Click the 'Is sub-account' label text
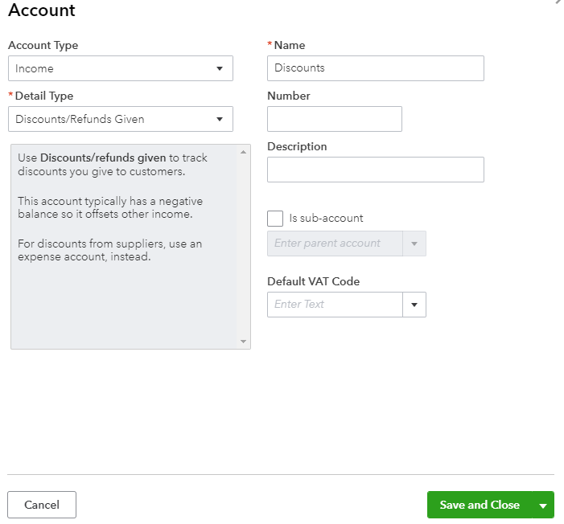The height and width of the screenshot is (524, 564). pyautogui.click(x=326, y=219)
